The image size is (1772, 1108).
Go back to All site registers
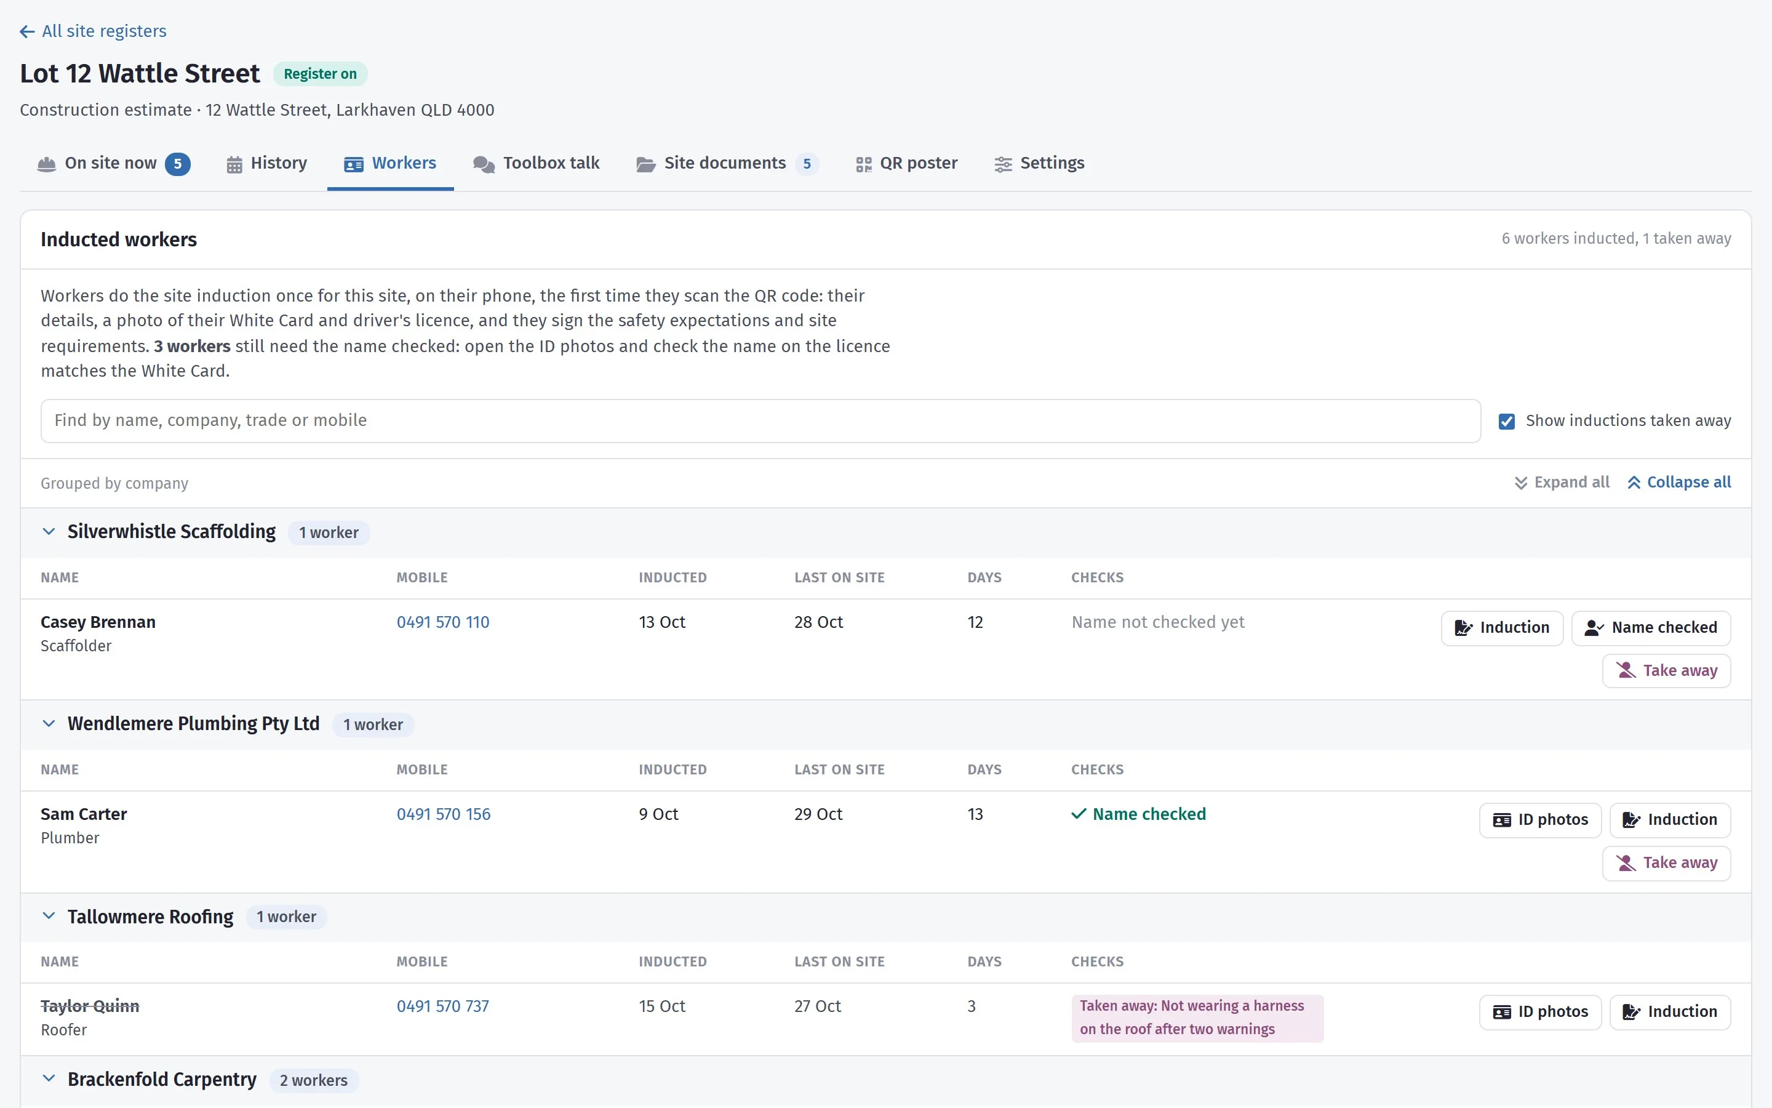93,31
